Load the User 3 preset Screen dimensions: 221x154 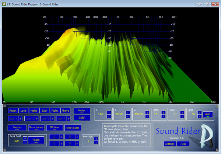coord(45,119)
